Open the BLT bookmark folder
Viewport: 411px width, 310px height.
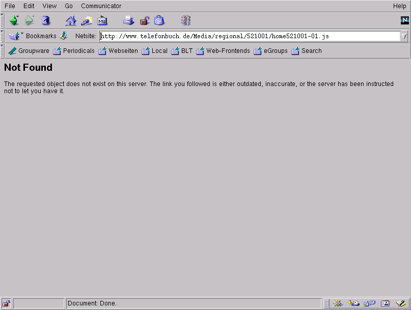pos(182,51)
